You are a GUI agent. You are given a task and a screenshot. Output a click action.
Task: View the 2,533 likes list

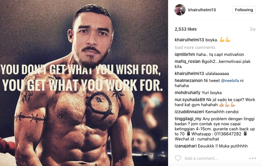click(x=186, y=29)
